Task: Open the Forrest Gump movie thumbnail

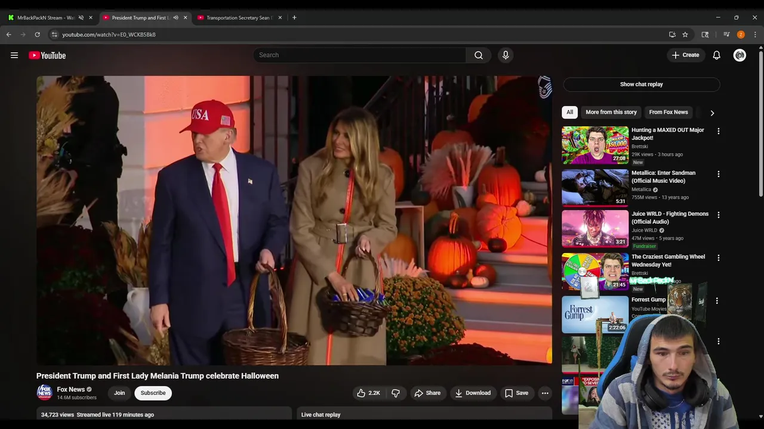Action: (595, 315)
